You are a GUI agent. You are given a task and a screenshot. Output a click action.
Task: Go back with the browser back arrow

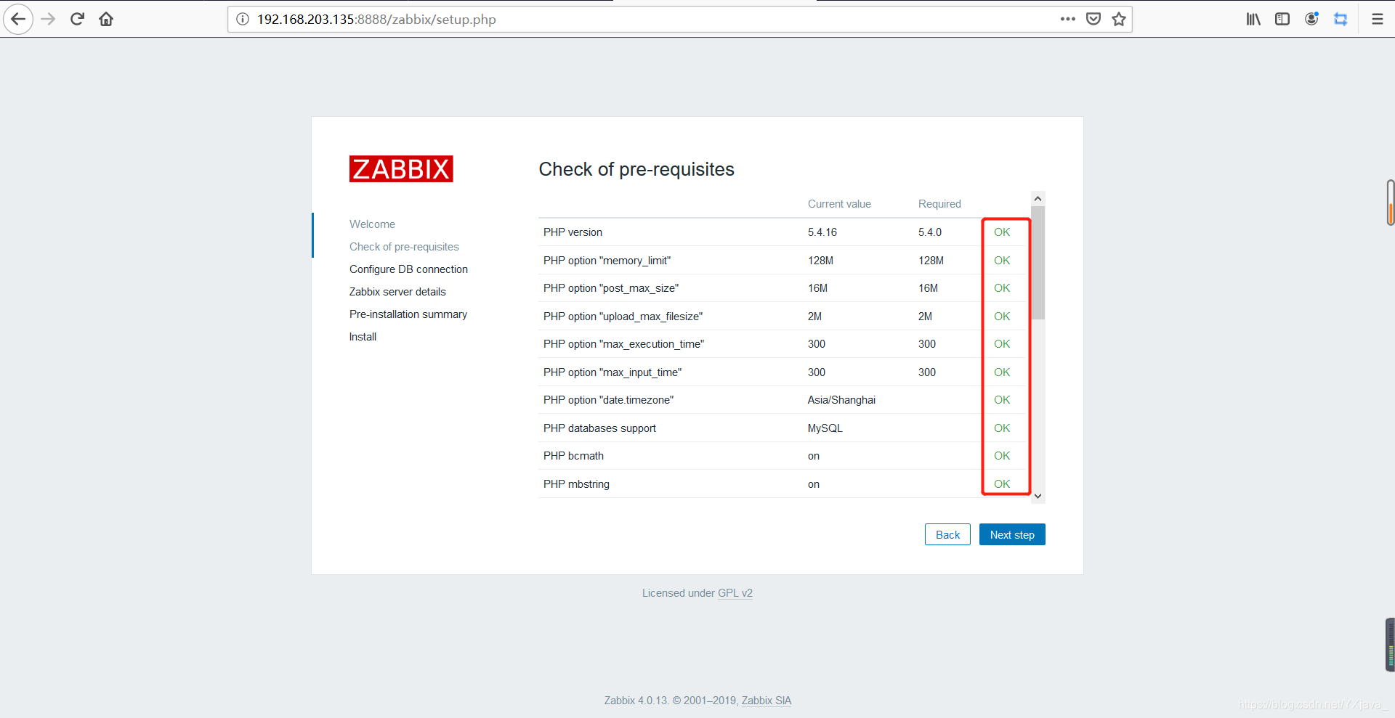[x=18, y=19]
